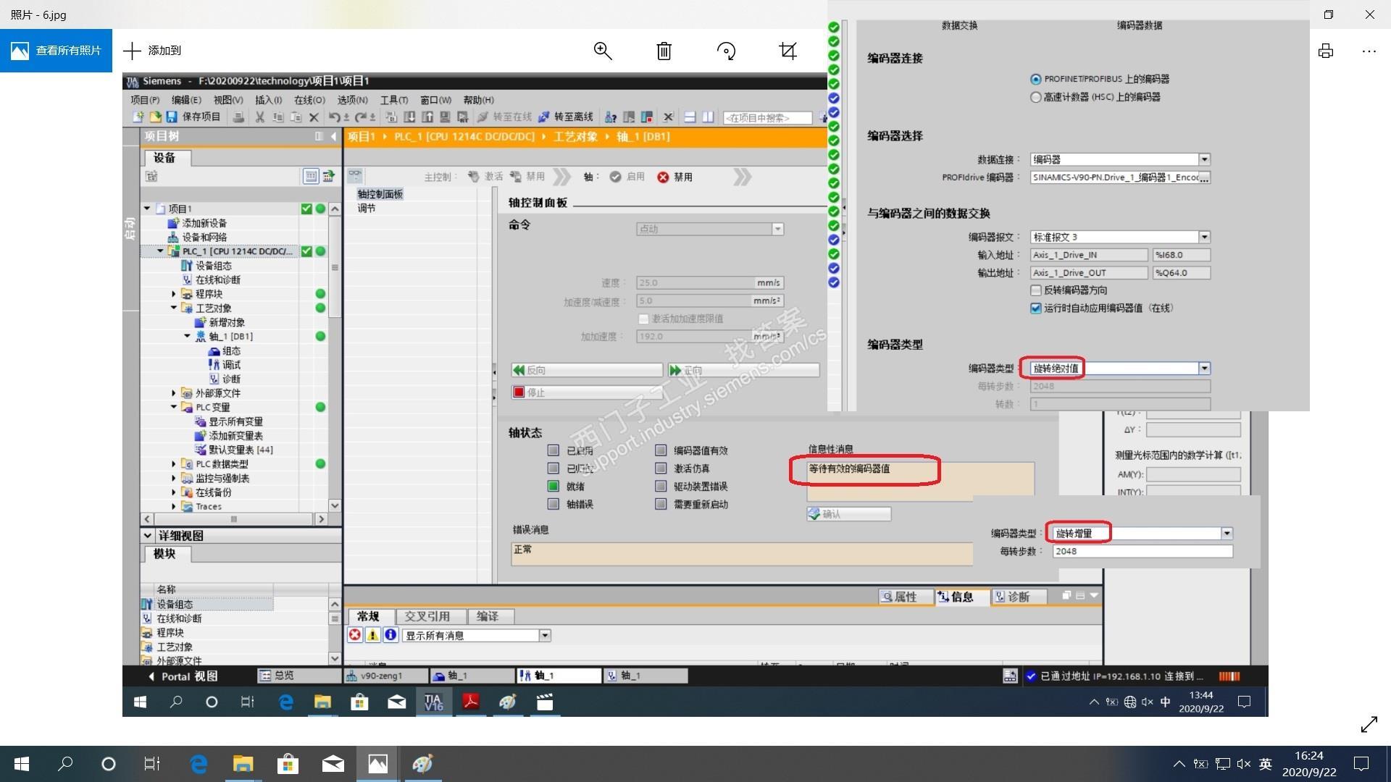Open the 标准报文 3 telegram dropdown

pos(1204,237)
